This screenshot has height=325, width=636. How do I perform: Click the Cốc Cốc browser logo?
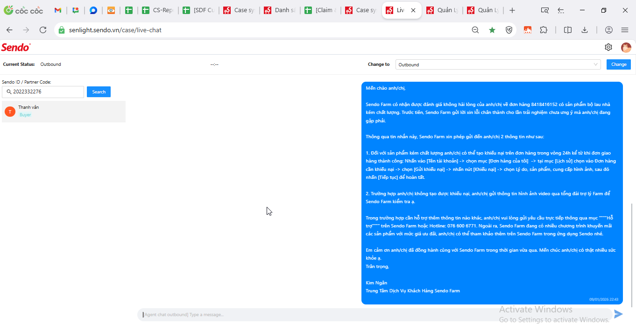[x=23, y=10]
